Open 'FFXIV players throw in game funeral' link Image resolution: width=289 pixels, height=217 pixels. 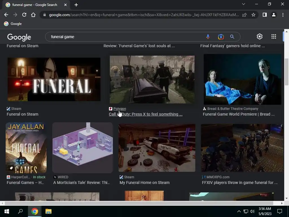[x=240, y=183]
